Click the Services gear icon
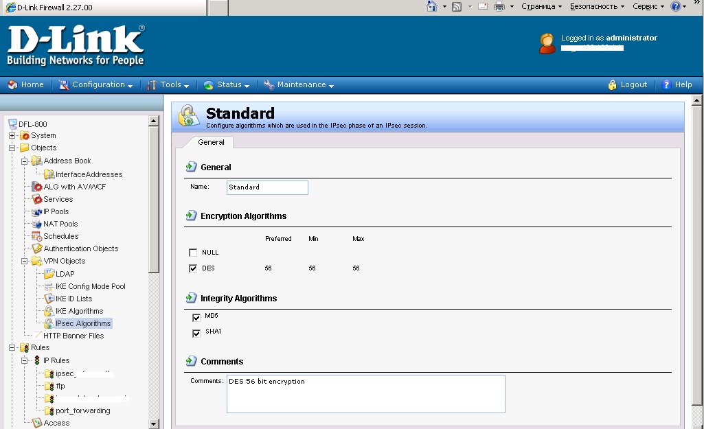Viewport: 704px width, 429px height. pyautogui.click(x=37, y=199)
